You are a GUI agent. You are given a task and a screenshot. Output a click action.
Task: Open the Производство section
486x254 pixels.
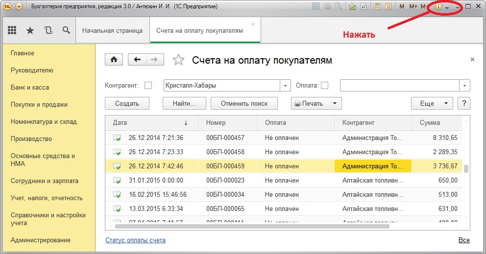click(31, 139)
